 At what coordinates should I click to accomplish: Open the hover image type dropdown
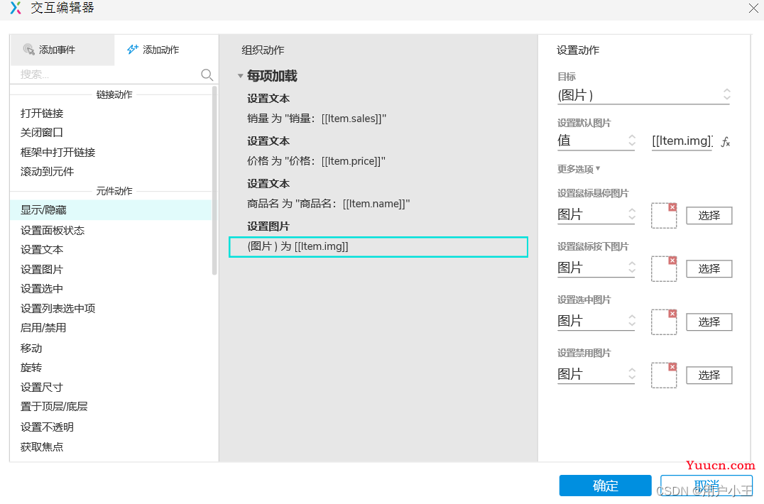[596, 214]
